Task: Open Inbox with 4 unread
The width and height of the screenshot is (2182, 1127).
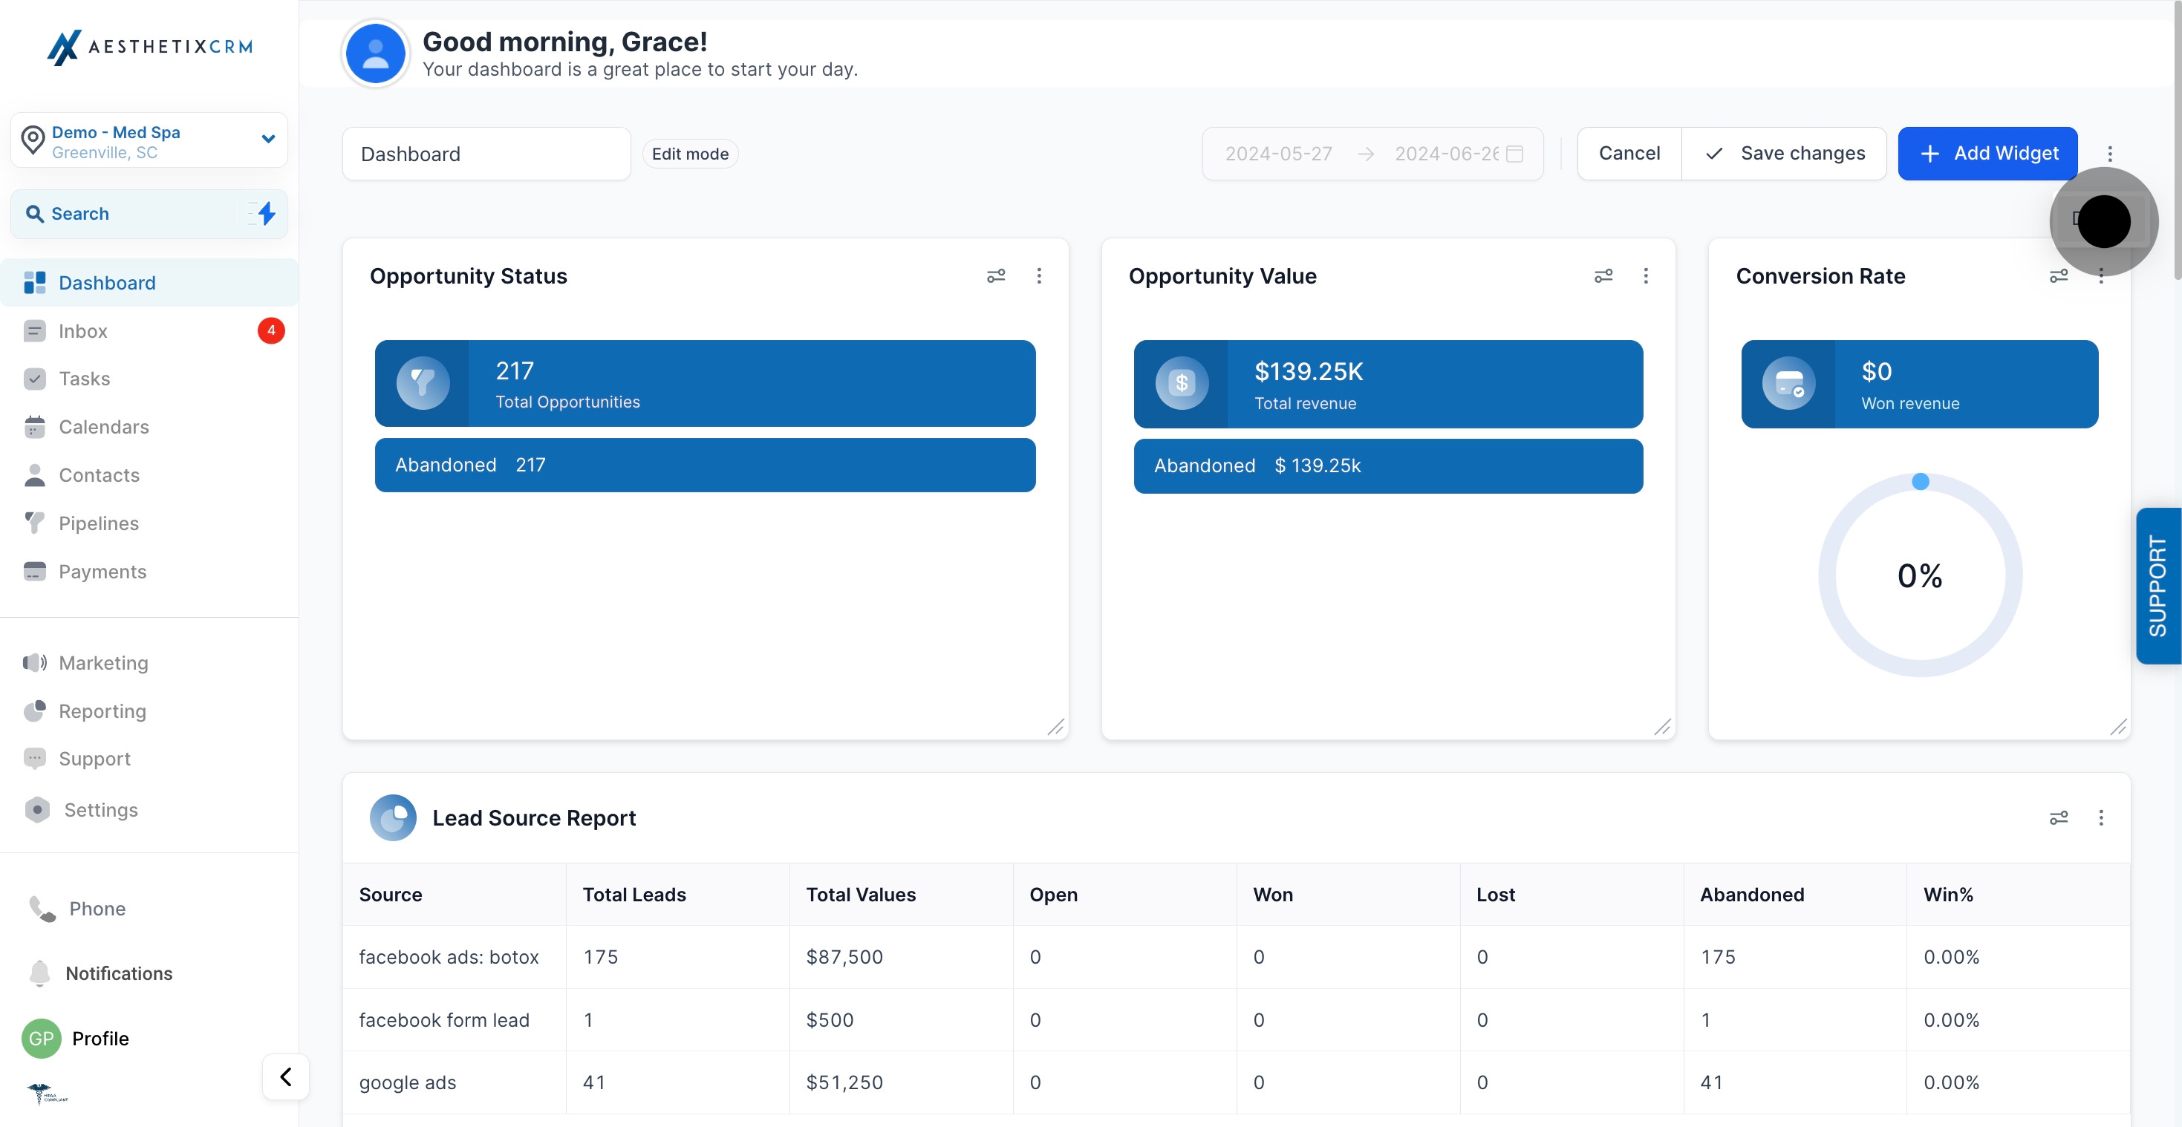Action: [83, 331]
